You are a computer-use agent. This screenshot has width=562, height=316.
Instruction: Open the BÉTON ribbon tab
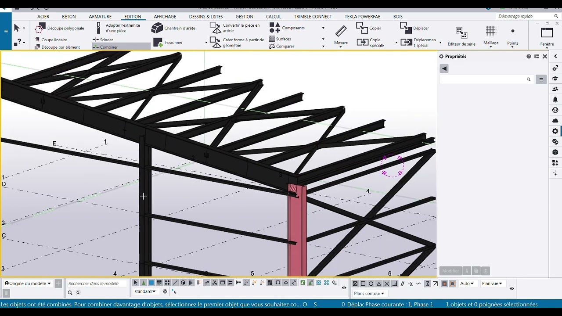(69, 17)
